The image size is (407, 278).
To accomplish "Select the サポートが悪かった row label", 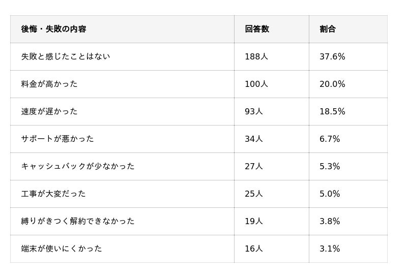I will click(57, 139).
